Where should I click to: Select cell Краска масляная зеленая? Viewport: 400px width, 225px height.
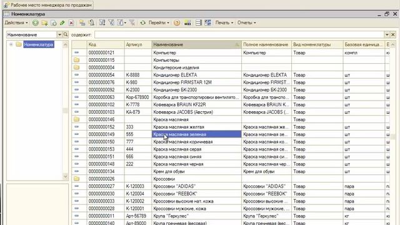pos(196,134)
